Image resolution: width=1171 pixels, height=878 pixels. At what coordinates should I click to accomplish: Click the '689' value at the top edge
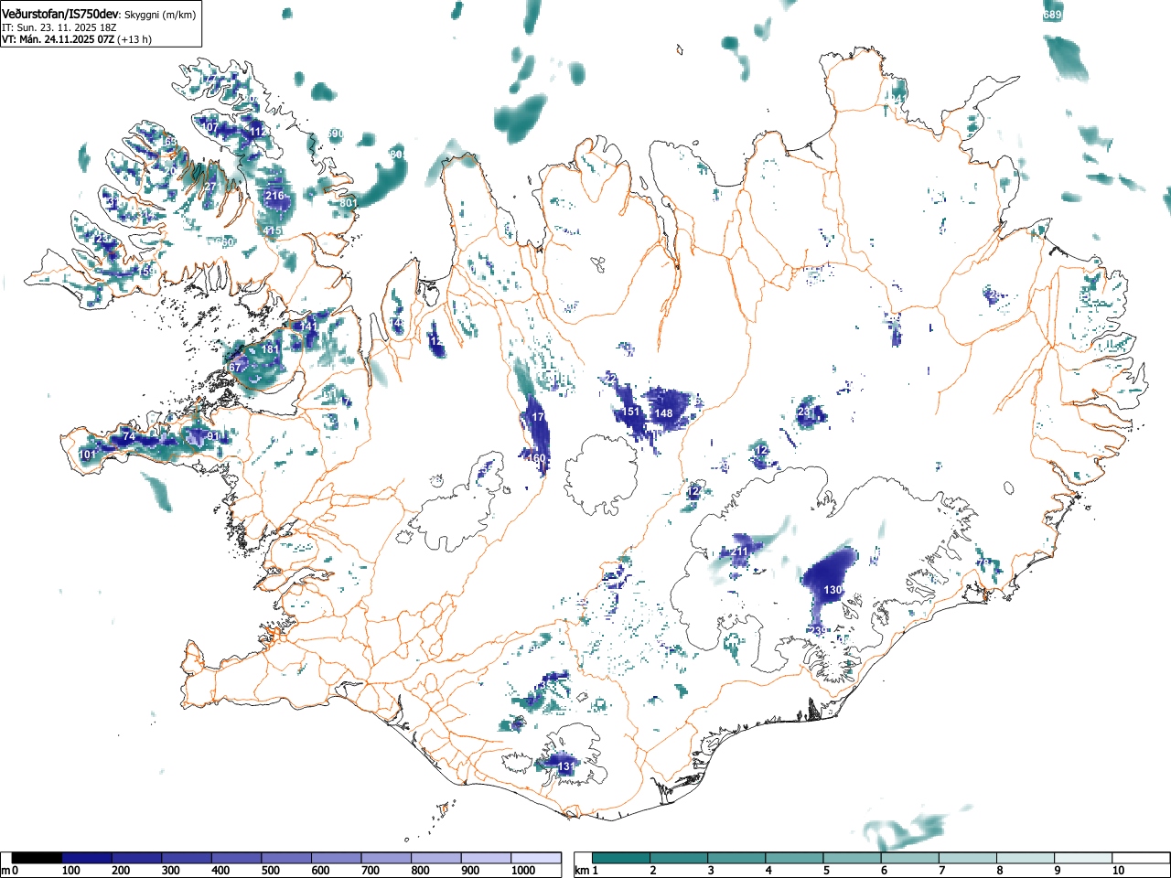[1052, 15]
